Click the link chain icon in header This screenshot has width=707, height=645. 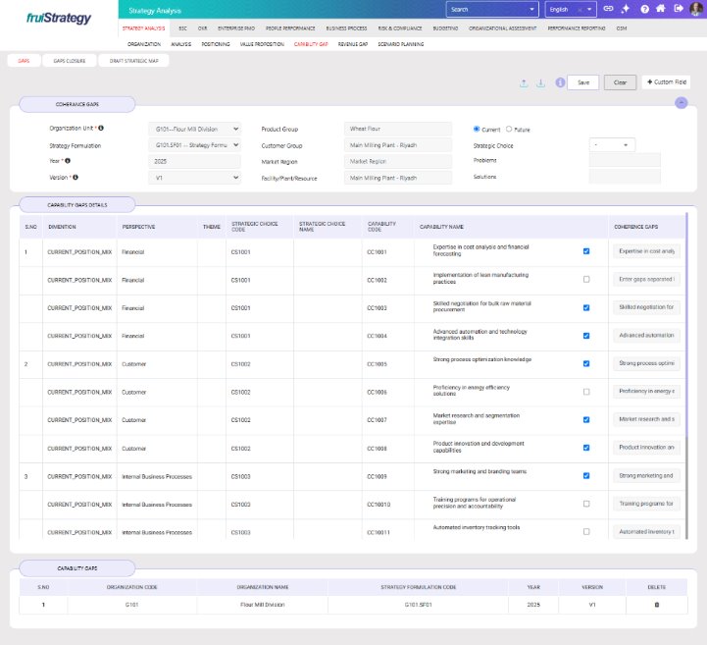click(x=608, y=9)
